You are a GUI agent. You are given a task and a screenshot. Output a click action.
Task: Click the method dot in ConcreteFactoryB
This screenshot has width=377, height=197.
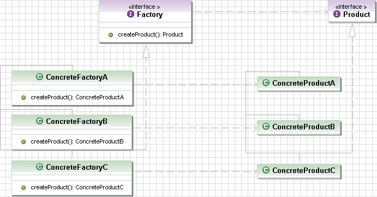pos(23,142)
